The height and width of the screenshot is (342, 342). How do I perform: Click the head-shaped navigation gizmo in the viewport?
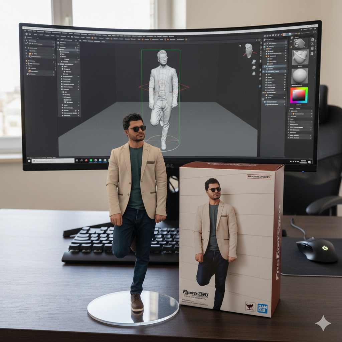pos(249,50)
